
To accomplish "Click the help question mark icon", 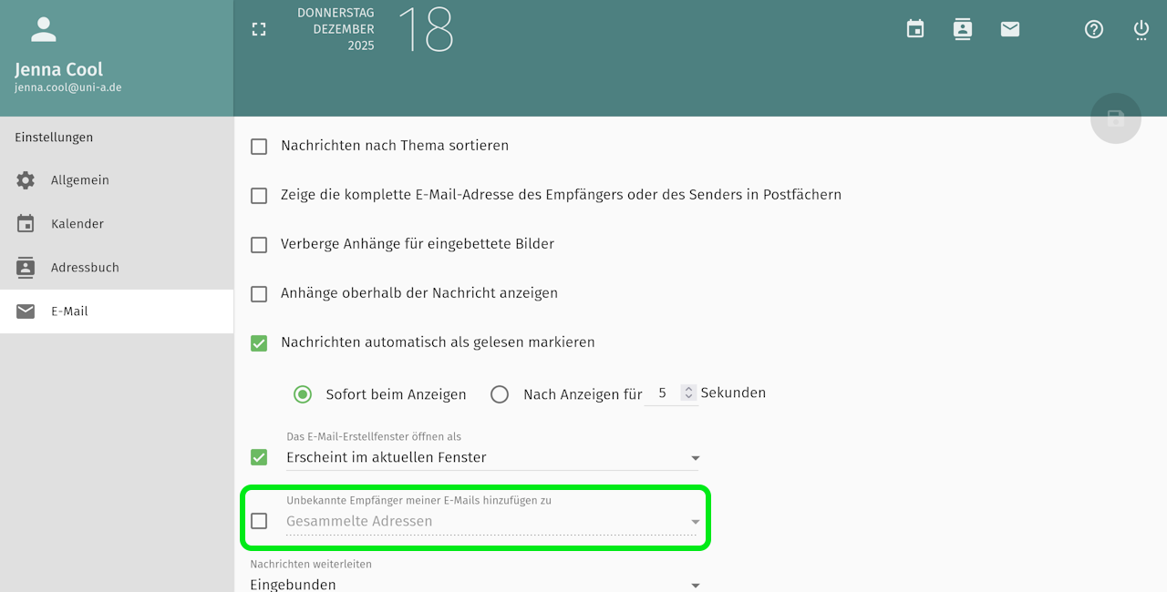I will point(1094,29).
